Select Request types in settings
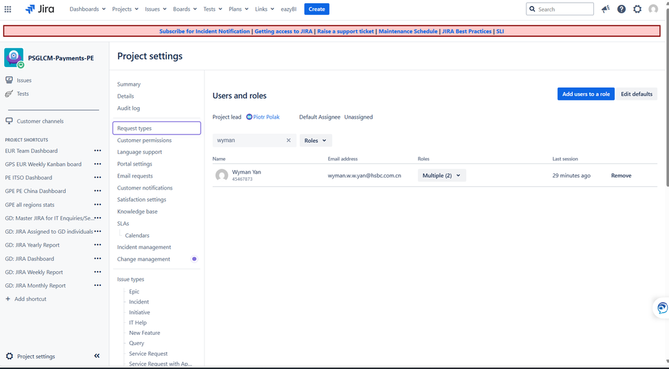This screenshot has height=369, width=669. (x=157, y=128)
